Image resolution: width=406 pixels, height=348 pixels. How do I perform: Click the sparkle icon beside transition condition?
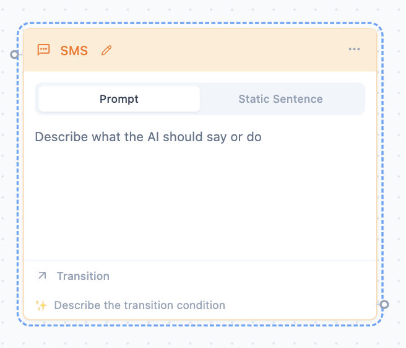pos(41,305)
